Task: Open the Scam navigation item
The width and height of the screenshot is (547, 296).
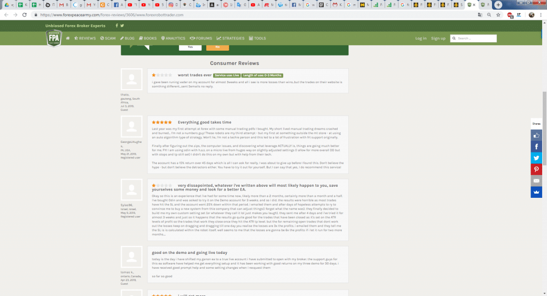Action: click(x=108, y=38)
